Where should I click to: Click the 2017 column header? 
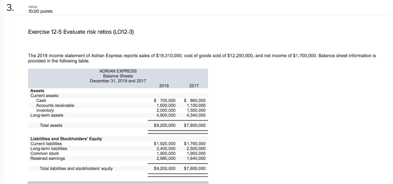[x=194, y=86]
